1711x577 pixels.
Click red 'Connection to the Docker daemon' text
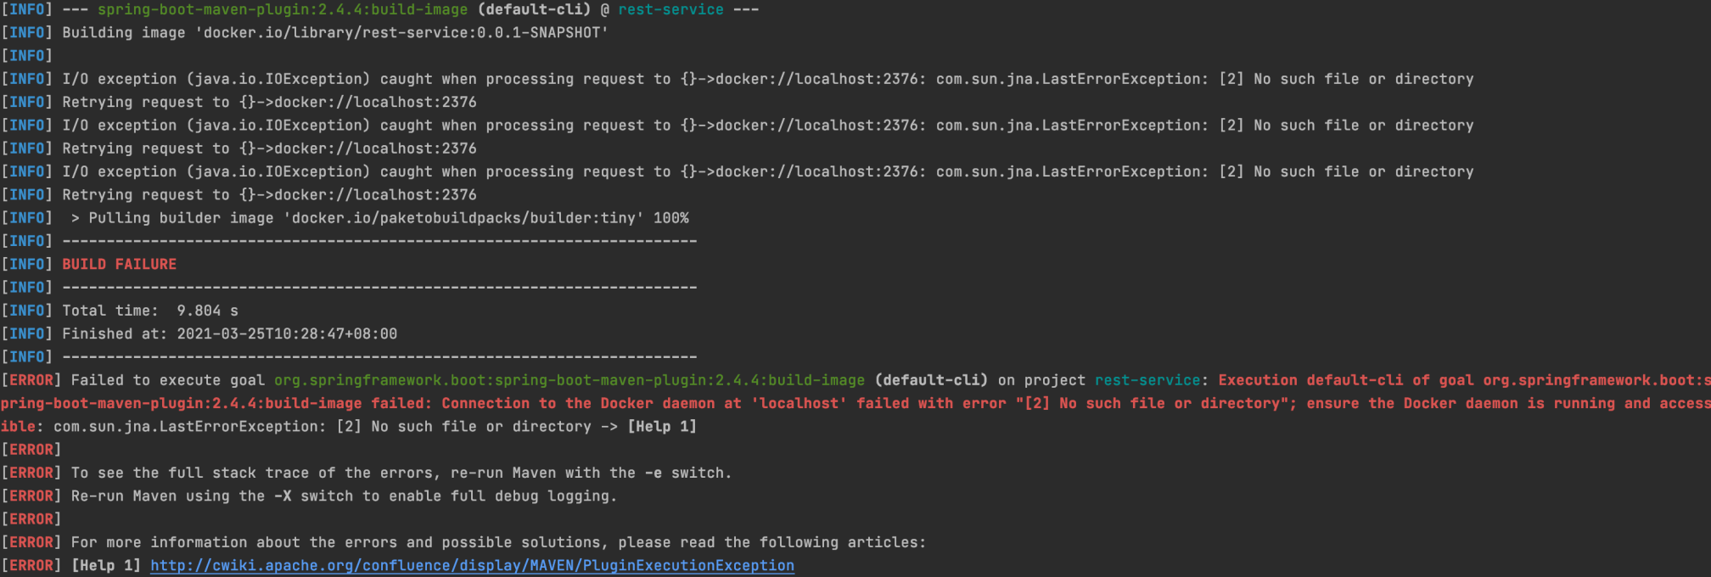pyautogui.click(x=591, y=403)
